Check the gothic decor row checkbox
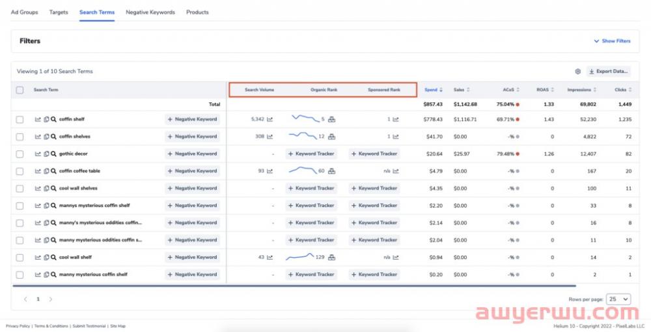This screenshot has height=332, width=651. tap(20, 154)
